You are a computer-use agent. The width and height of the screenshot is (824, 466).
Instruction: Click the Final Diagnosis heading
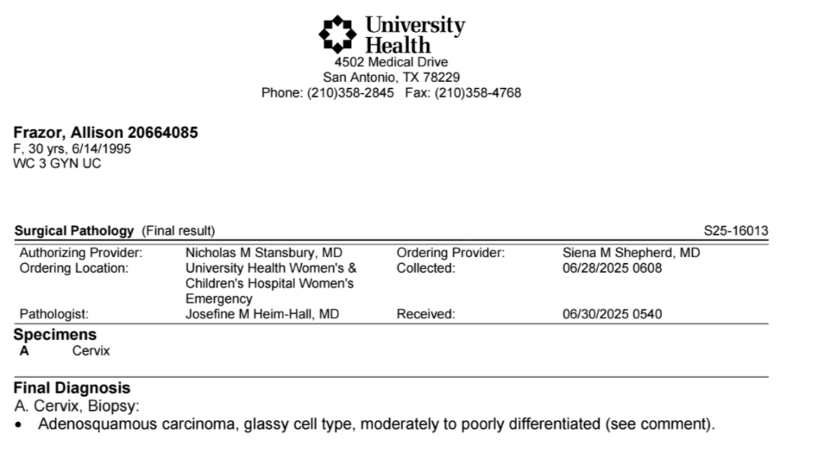point(72,387)
